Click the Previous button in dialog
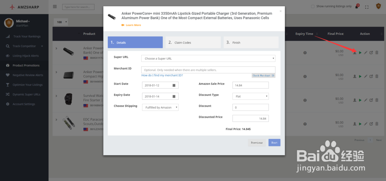Image resolution: width=386 pixels, height=181 pixels. point(257,143)
